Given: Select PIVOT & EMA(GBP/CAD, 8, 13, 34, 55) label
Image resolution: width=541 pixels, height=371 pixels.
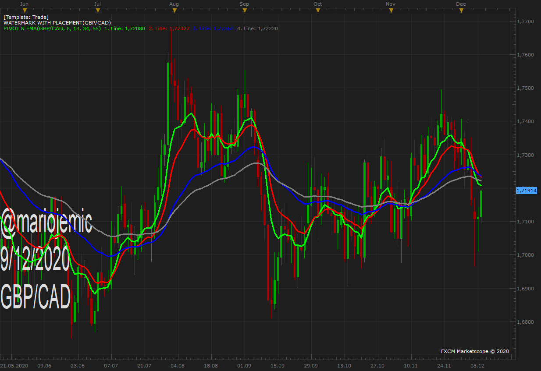Looking at the screenshot, I should 52,28.
